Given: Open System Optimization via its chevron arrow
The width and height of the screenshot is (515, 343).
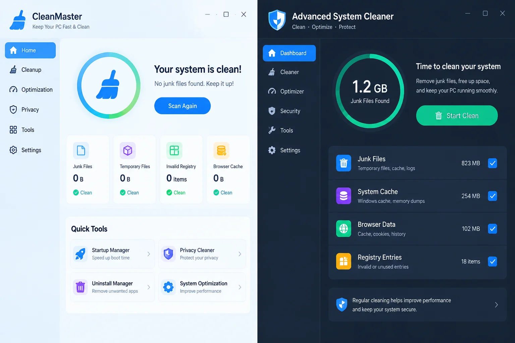Looking at the screenshot, I should coord(240,287).
